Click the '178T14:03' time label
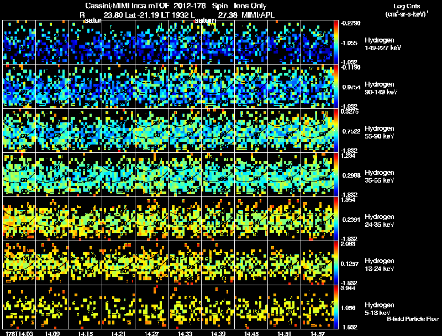 click(x=19, y=333)
